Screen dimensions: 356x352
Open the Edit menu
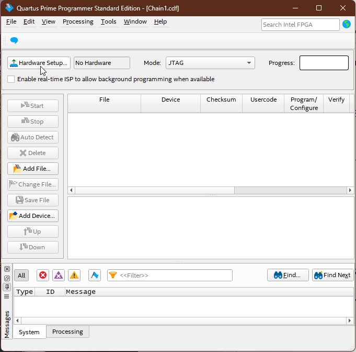(x=29, y=21)
